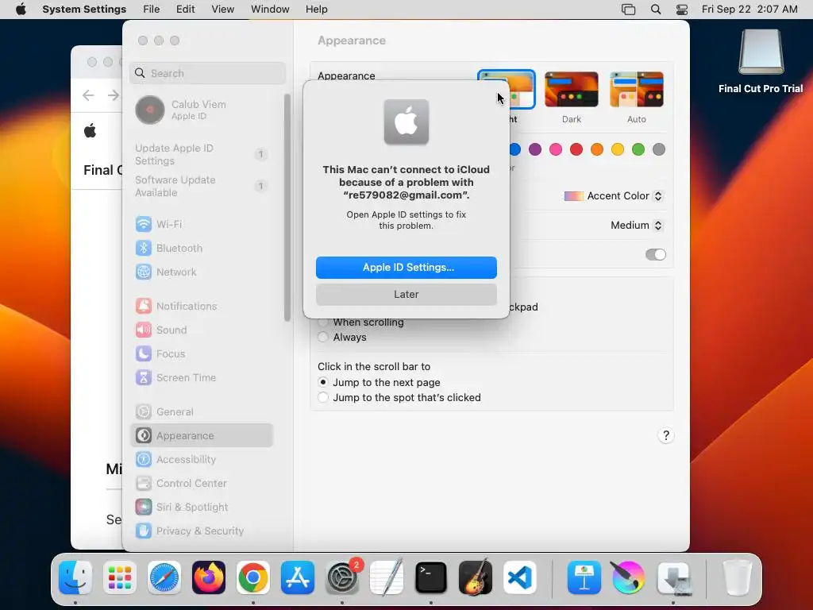Select the Final Cut Pro Trial disk
The height and width of the screenshot is (610, 813).
761,61
